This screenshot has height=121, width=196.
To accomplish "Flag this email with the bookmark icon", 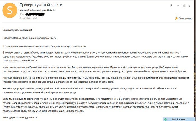I will 171,6.
